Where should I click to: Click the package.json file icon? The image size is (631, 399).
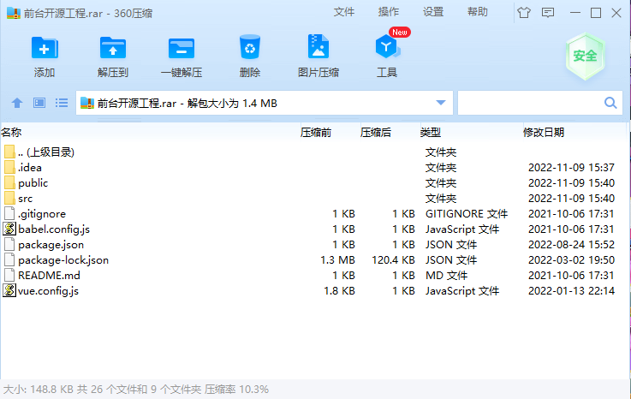coord(9,244)
